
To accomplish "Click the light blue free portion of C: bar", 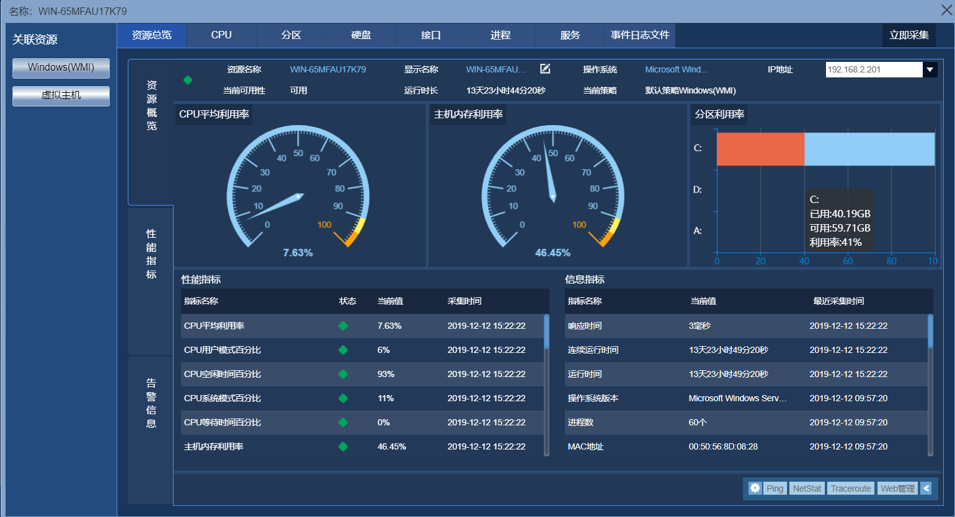I will coord(869,149).
